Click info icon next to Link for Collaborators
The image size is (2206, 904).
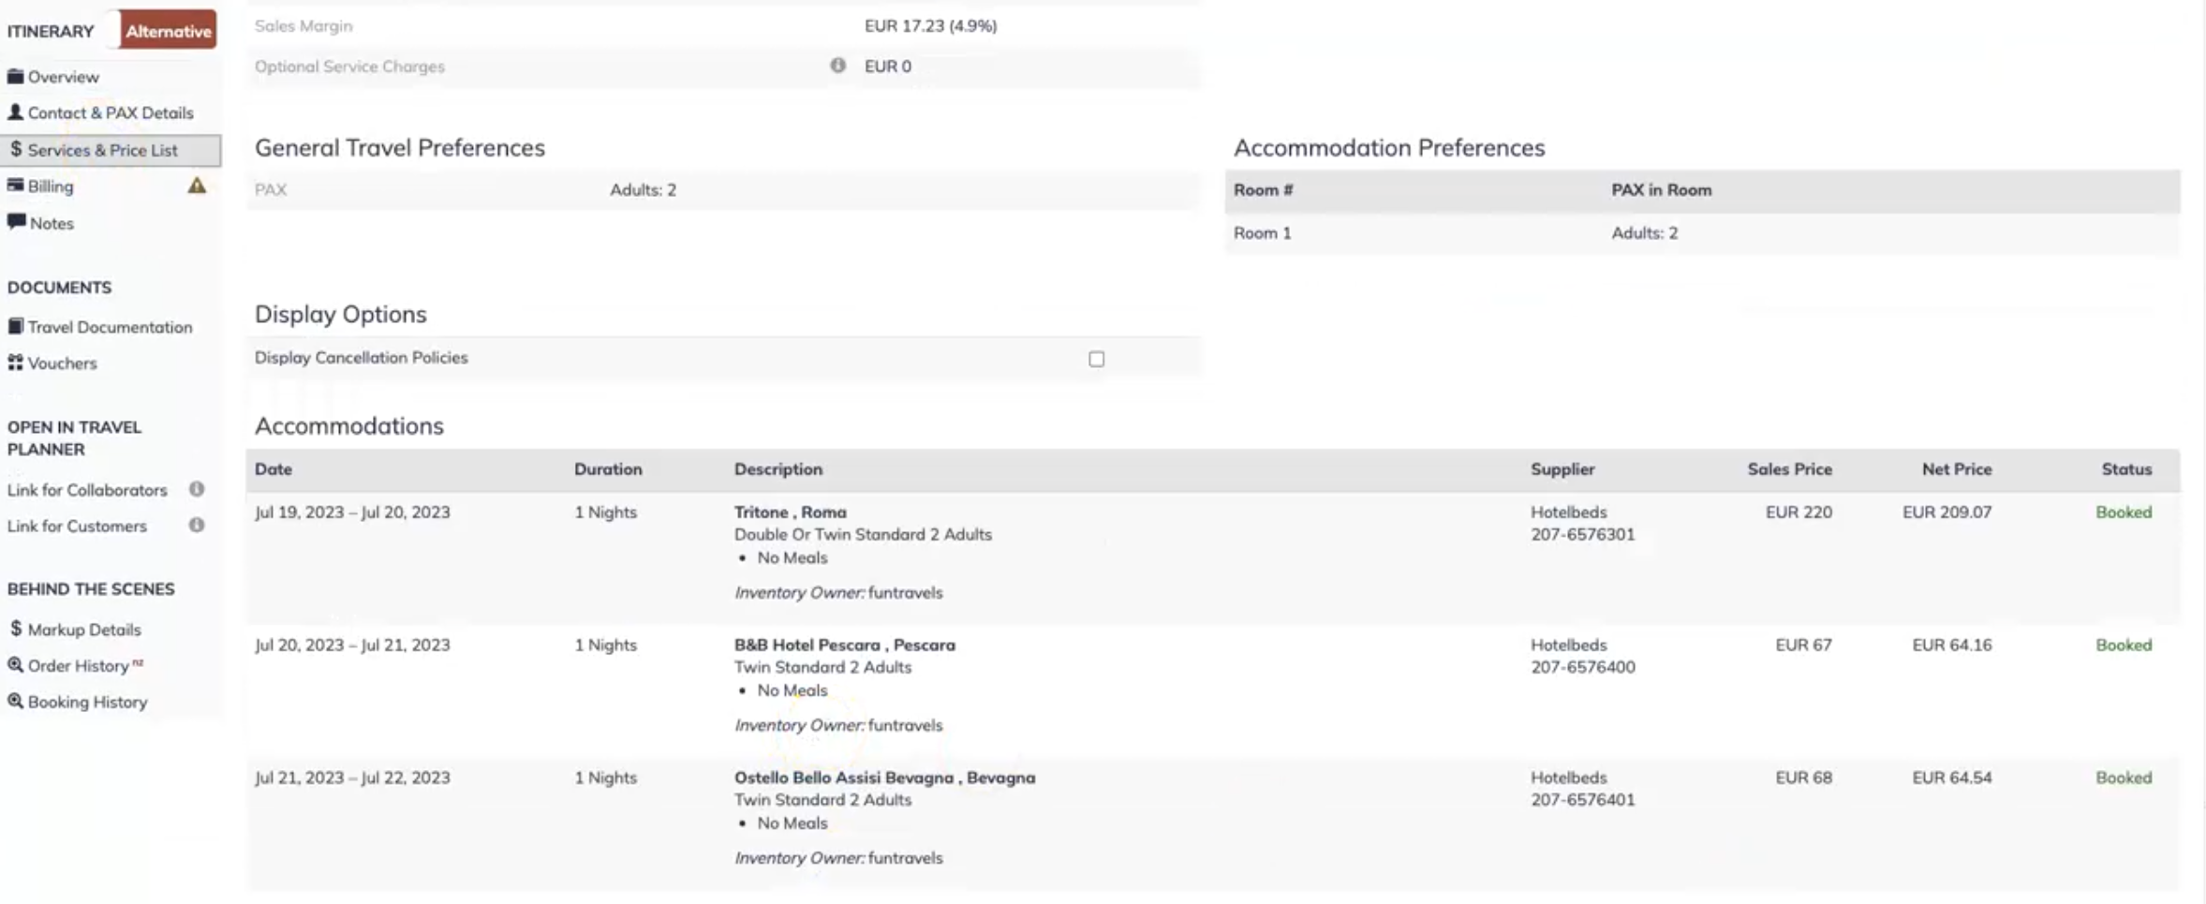[197, 489]
